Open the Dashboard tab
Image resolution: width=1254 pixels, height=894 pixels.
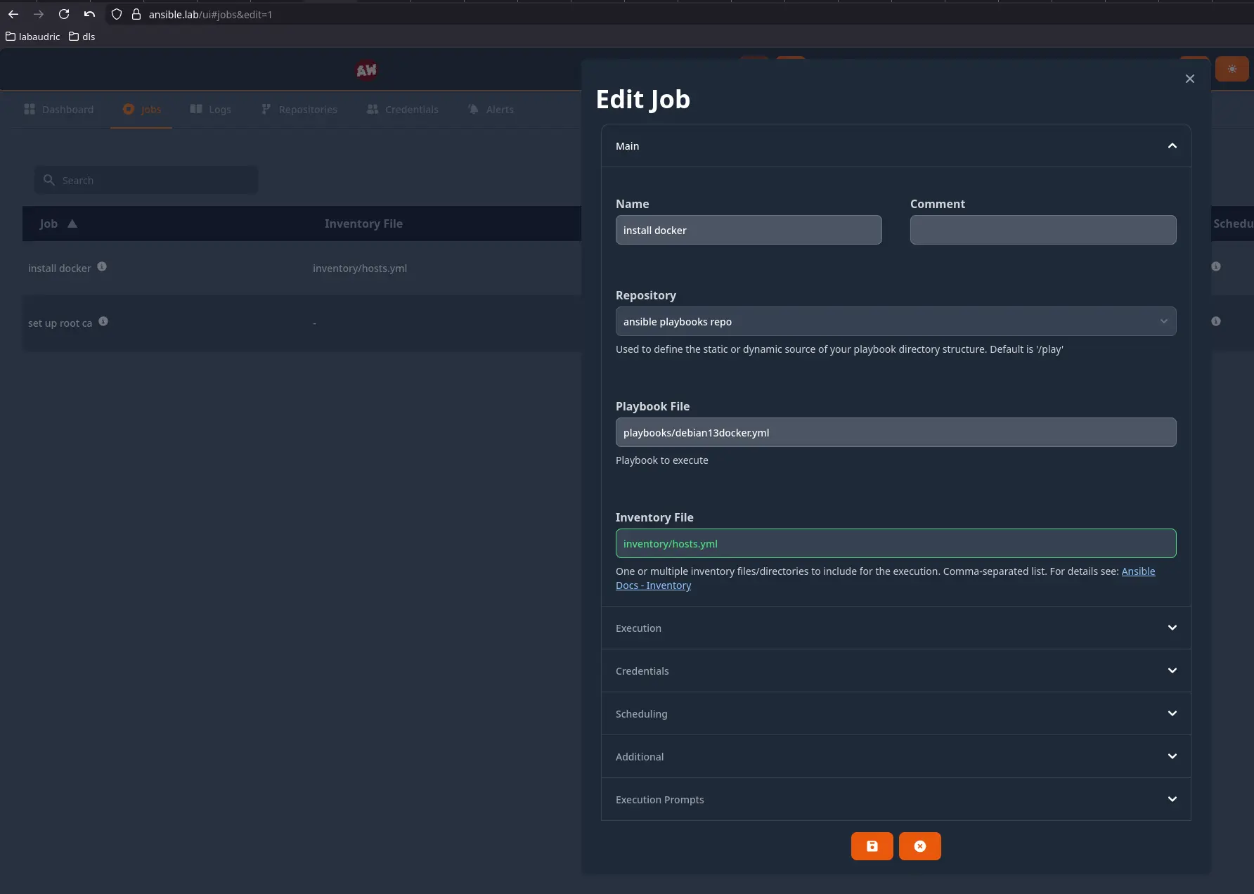point(59,110)
